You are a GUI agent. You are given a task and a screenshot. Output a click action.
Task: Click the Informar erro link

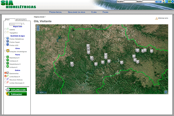(x=163, y=18)
